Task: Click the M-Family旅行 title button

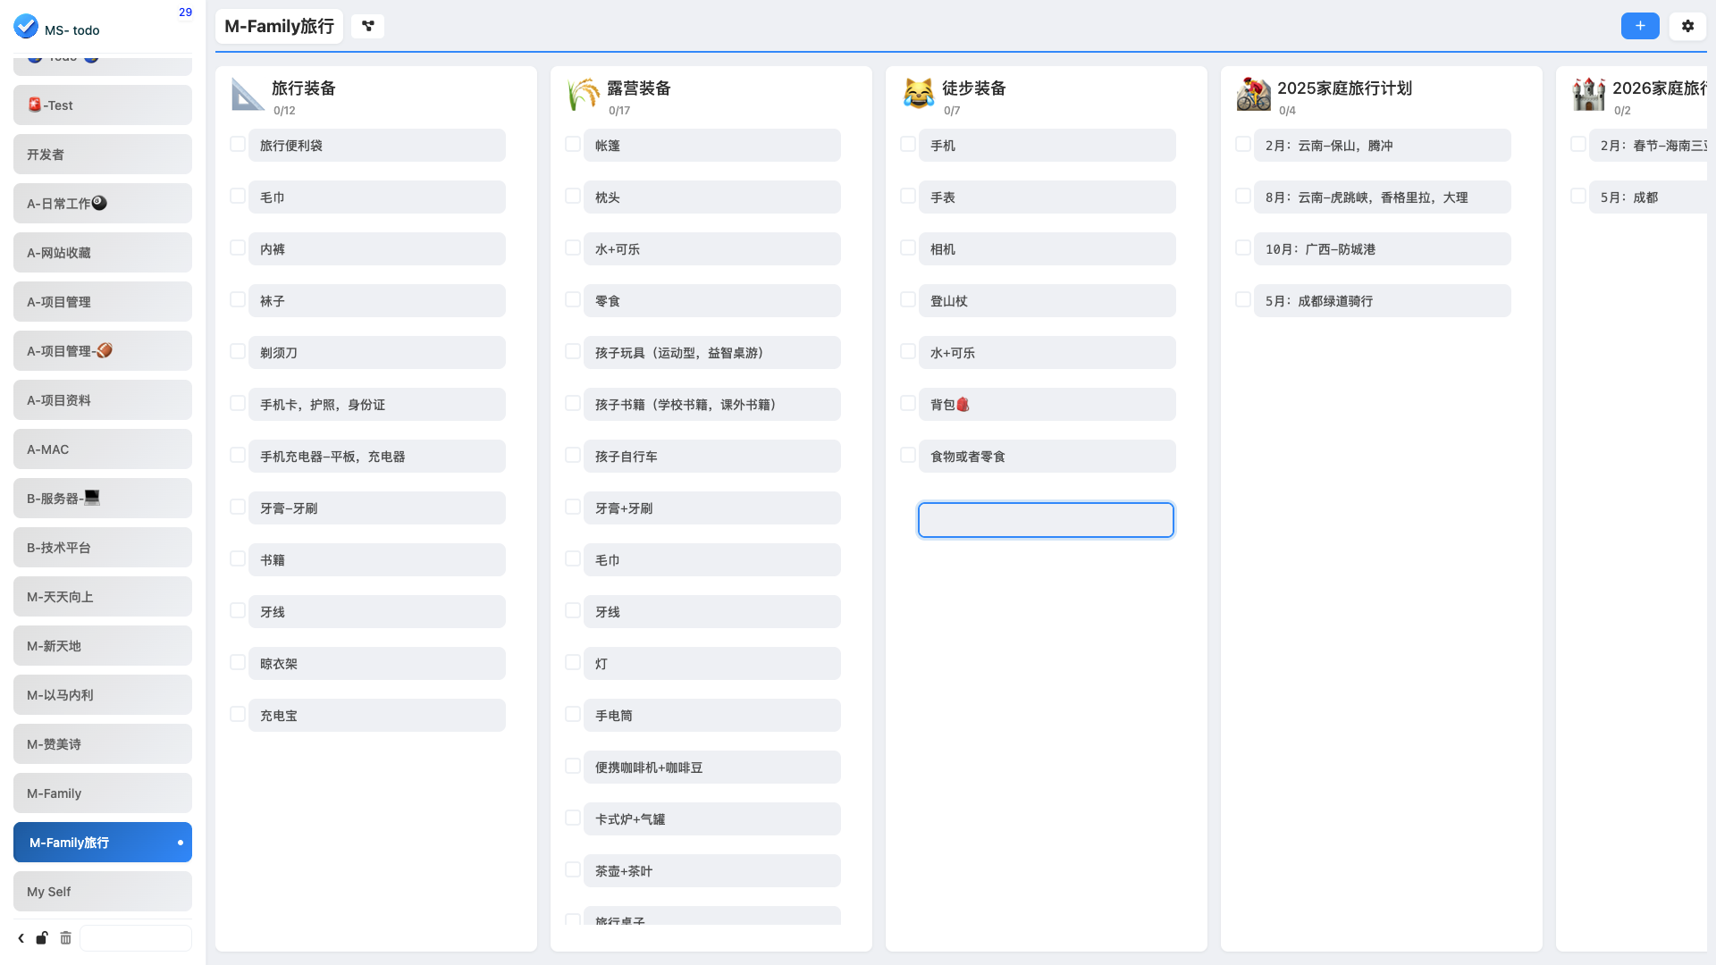Action: tap(279, 26)
